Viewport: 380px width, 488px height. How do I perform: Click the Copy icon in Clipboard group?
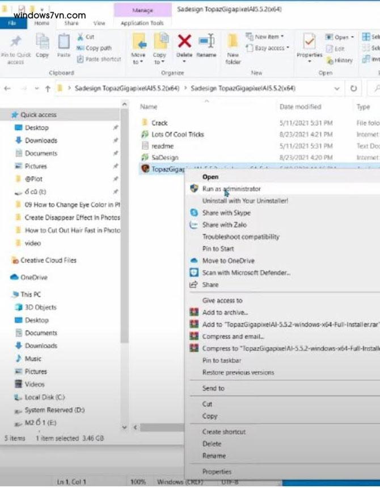tap(43, 43)
